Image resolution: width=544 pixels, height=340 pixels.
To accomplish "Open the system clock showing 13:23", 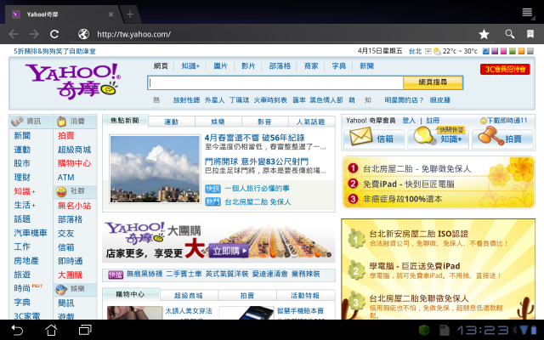I will (x=482, y=330).
